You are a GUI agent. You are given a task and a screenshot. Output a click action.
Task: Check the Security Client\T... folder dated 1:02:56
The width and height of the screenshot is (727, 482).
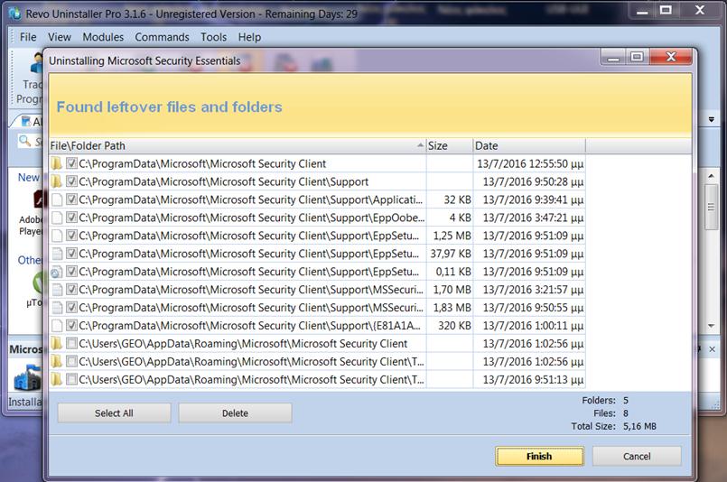[71, 361]
